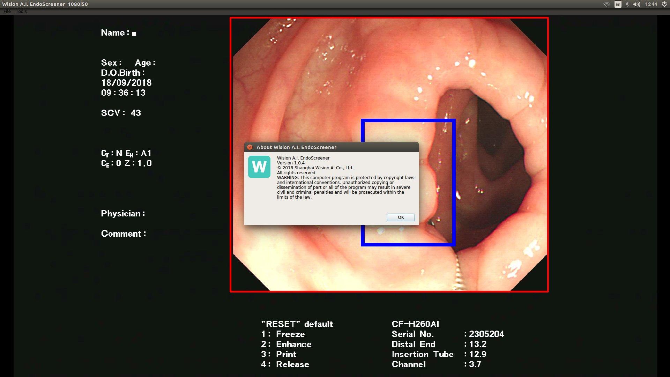Open the 16:44 clock indicator
Viewport: 670px width, 377px height.
tap(651, 4)
